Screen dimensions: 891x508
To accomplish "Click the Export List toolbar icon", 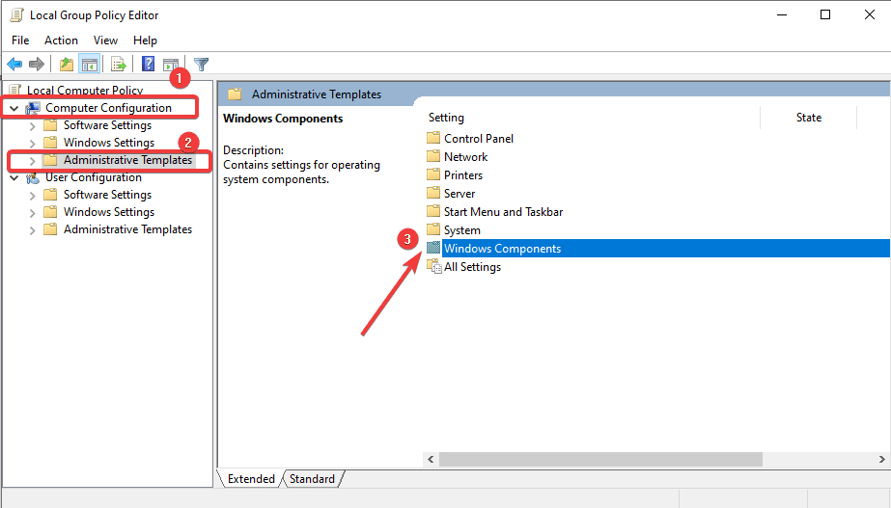I will (119, 65).
